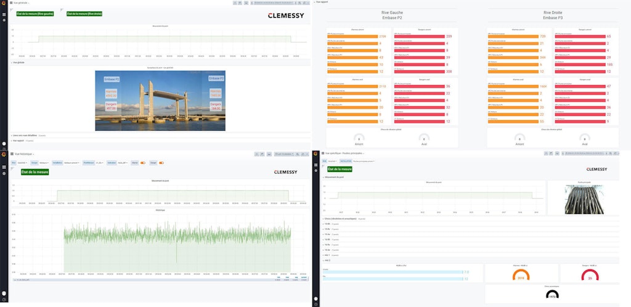Click cycle view mode icon in Vue générale toolbar
The image size is (631, 307).
click(246, 2)
